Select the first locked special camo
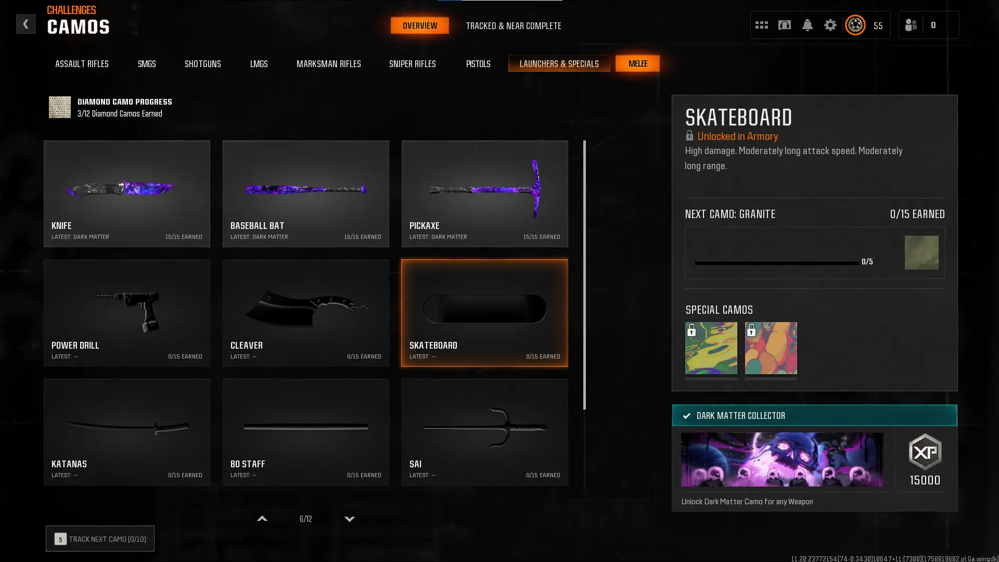 point(711,348)
